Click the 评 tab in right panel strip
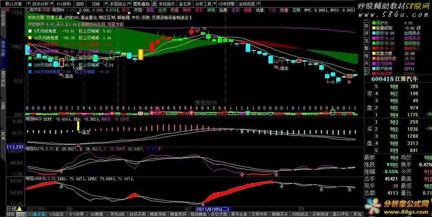This screenshot has height=217, width=432. [x=366, y=33]
